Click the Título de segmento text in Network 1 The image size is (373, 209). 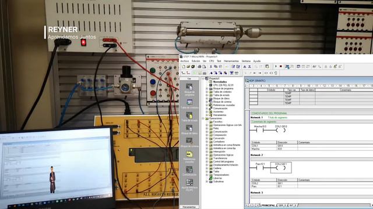click(277, 117)
